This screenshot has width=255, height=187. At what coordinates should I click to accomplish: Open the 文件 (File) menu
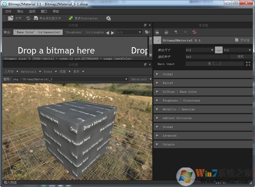coord(8,12)
